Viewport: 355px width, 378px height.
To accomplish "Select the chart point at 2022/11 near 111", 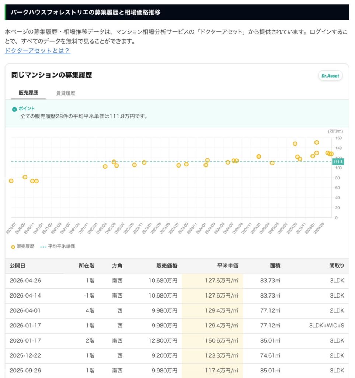I will (x=144, y=162).
